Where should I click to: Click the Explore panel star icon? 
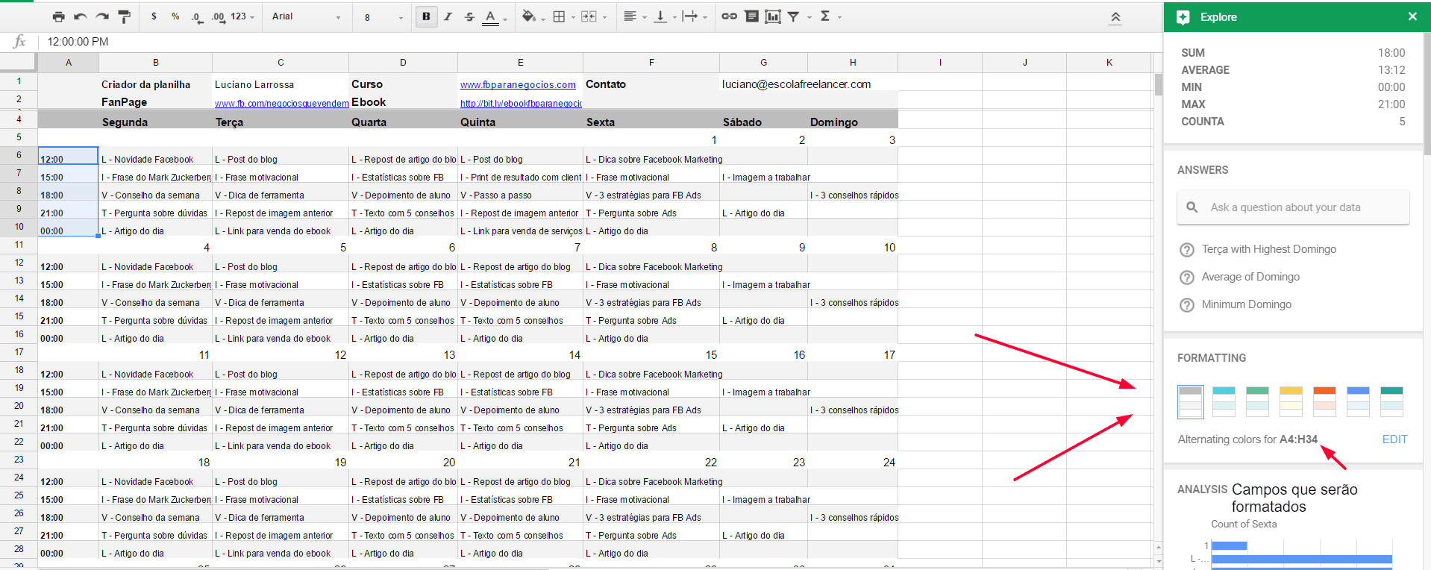(1183, 17)
